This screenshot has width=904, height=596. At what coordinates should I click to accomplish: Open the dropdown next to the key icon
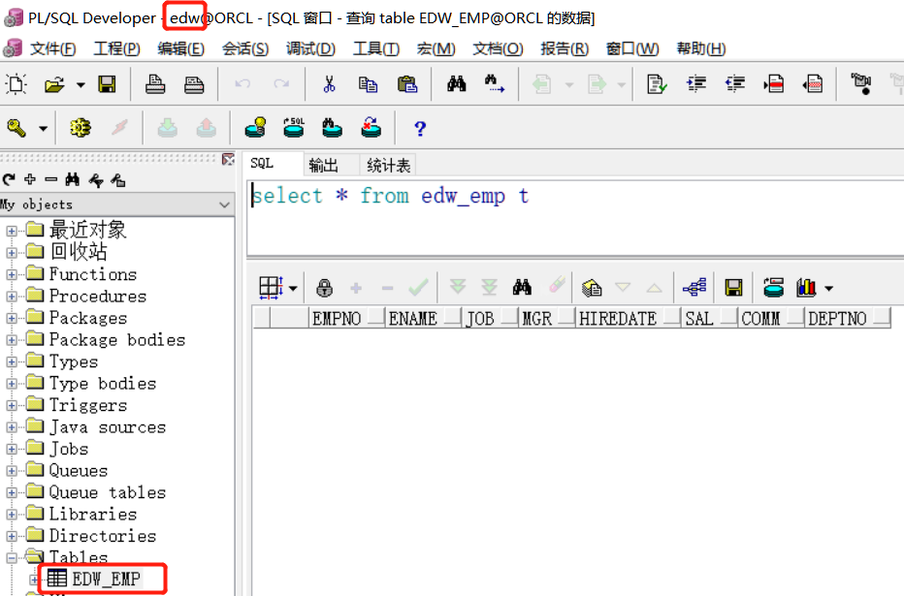(x=44, y=129)
